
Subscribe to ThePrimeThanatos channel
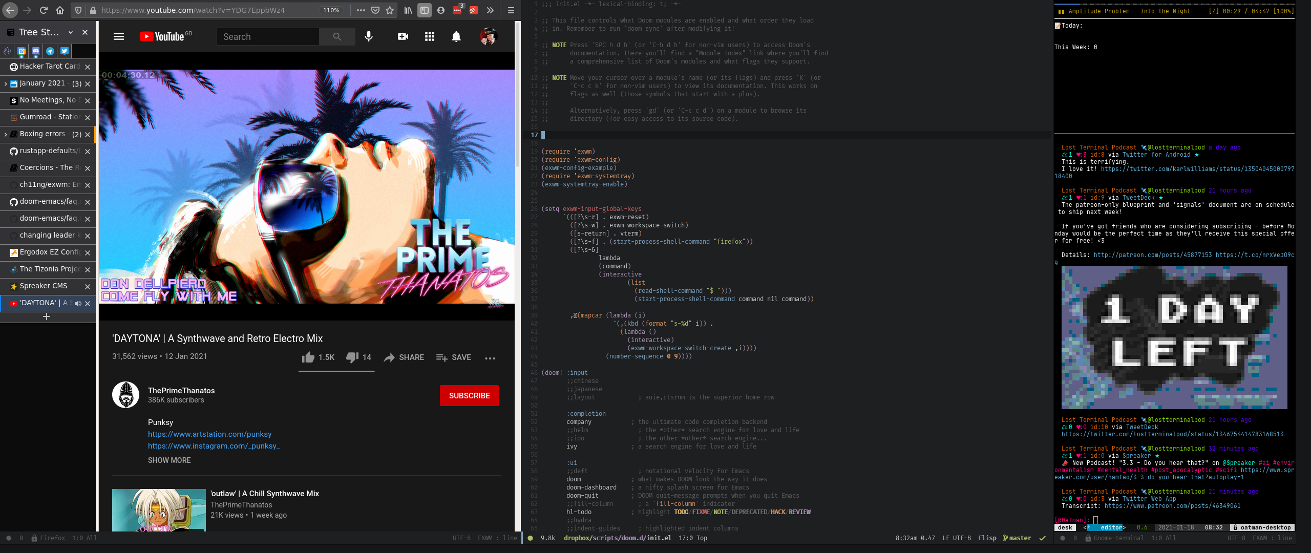coord(469,396)
